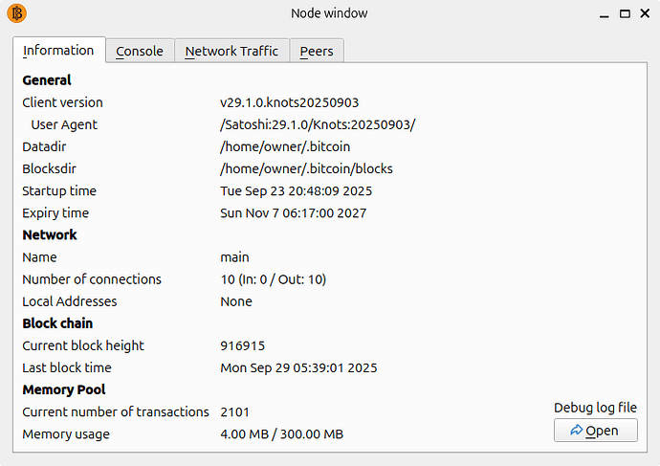Viewport: 660px width, 466px height.
Task: Click the current block height value
Action: tap(242, 345)
